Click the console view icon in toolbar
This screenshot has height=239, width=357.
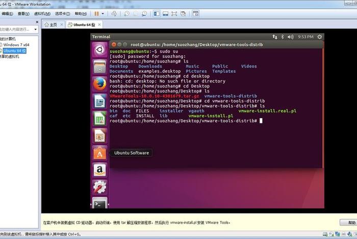195,14
